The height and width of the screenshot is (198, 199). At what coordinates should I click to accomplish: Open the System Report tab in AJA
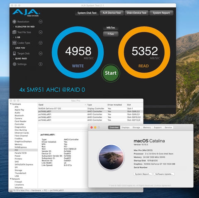click(x=161, y=13)
